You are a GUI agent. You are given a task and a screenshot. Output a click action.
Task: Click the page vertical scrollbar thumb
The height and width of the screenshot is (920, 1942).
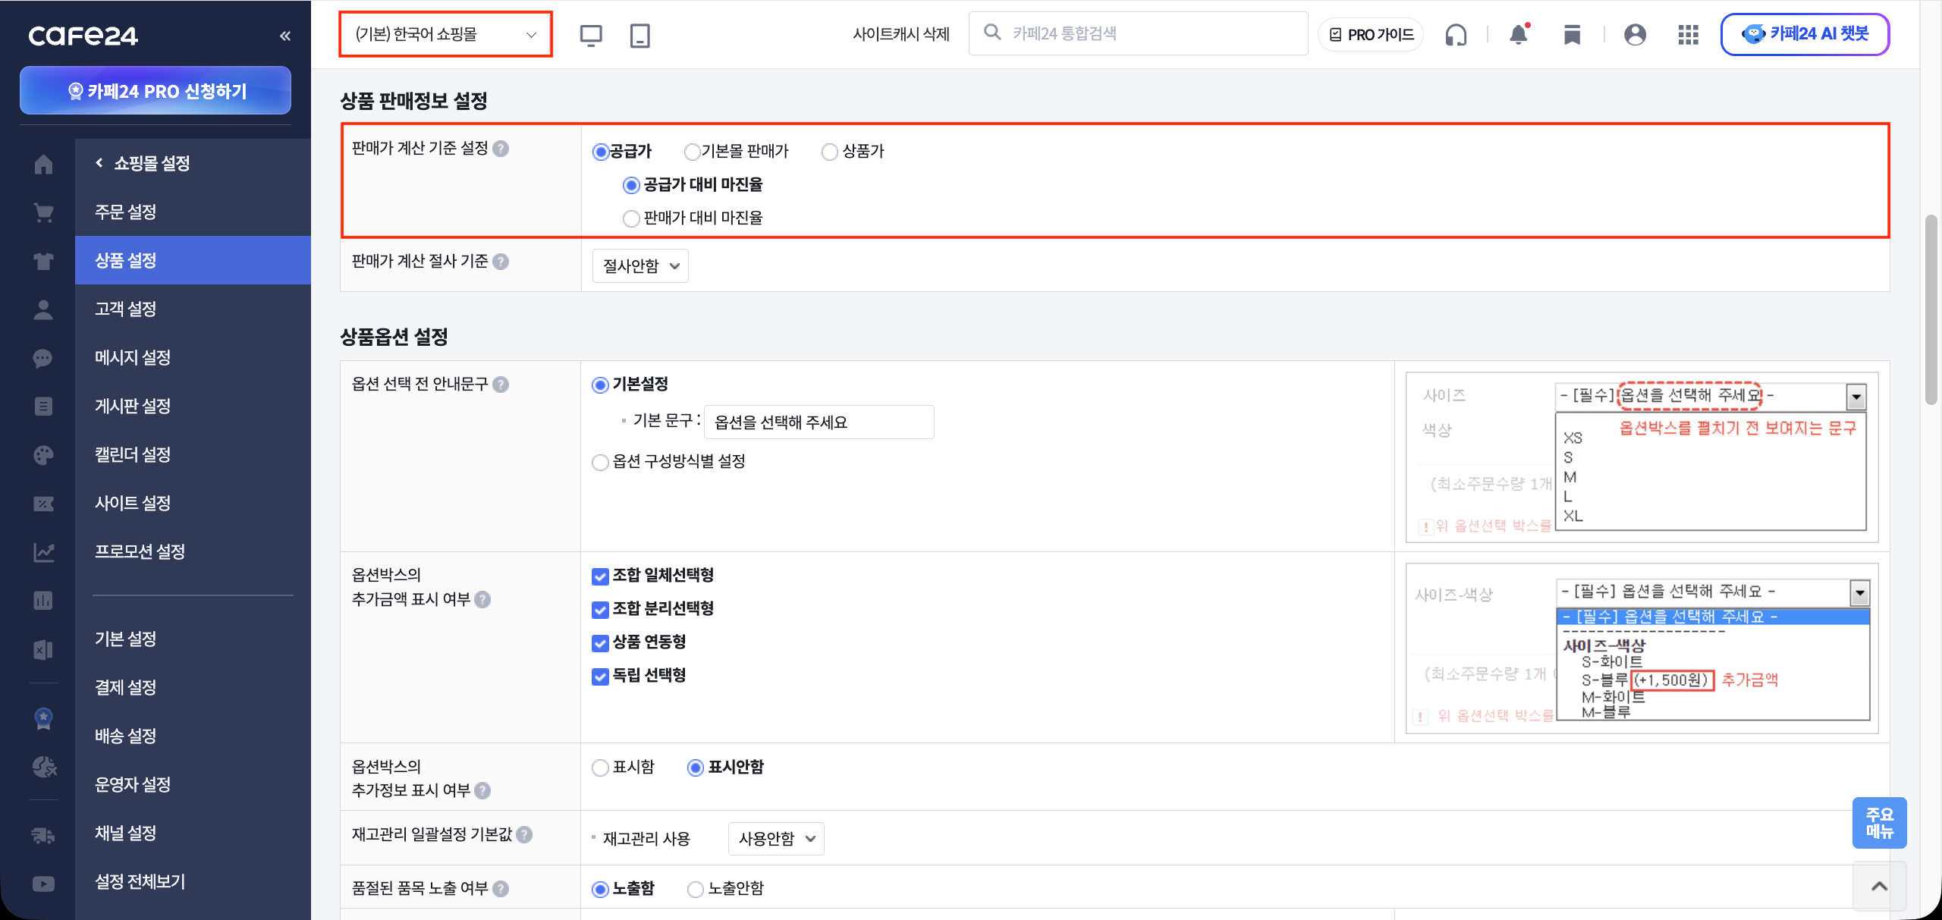(1931, 310)
